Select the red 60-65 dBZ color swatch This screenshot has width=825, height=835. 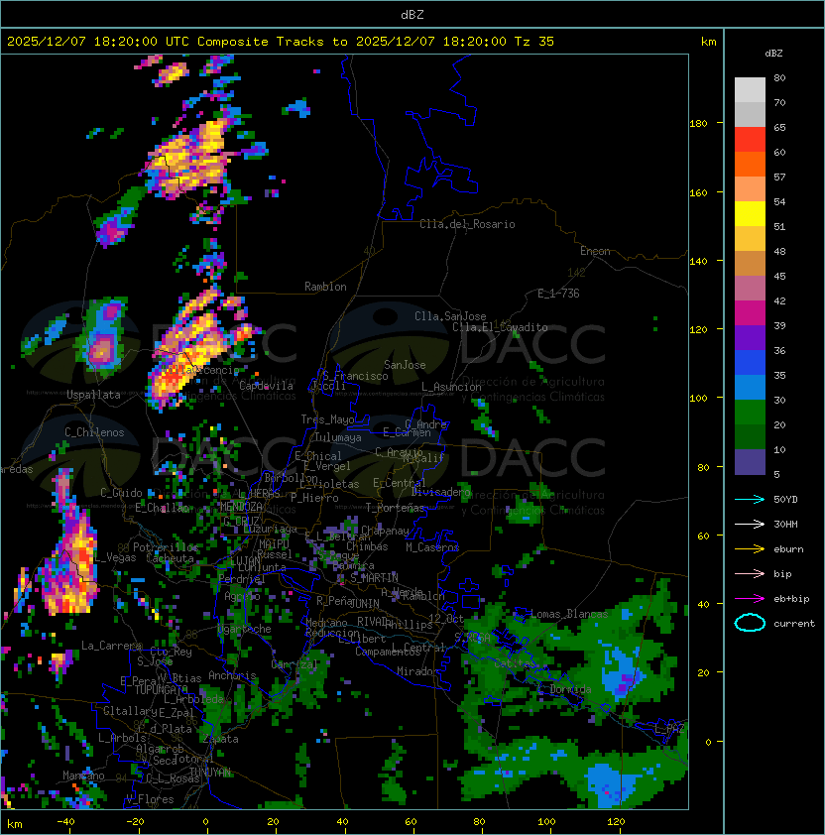(x=750, y=140)
